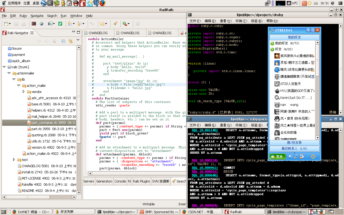The image size is (344, 215).
Task: Expand 我的好友 (6/73) group in QQ
Action: (272, 43)
